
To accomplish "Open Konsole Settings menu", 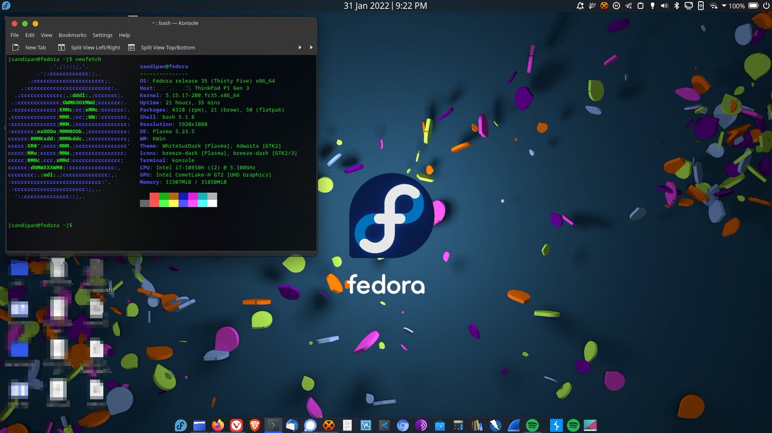I will point(102,35).
